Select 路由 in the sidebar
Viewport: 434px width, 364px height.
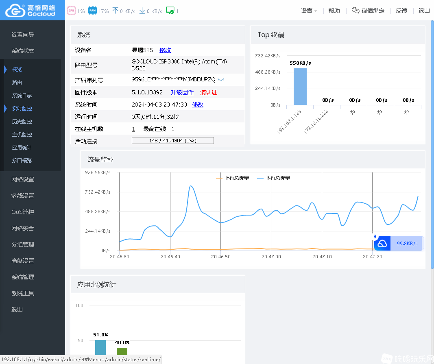(17, 82)
